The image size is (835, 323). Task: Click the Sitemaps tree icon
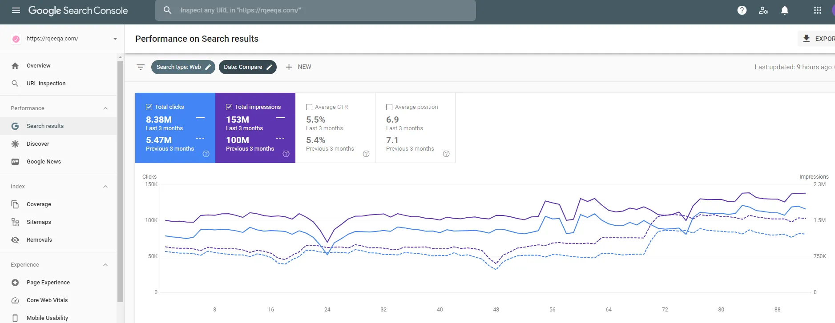point(15,222)
